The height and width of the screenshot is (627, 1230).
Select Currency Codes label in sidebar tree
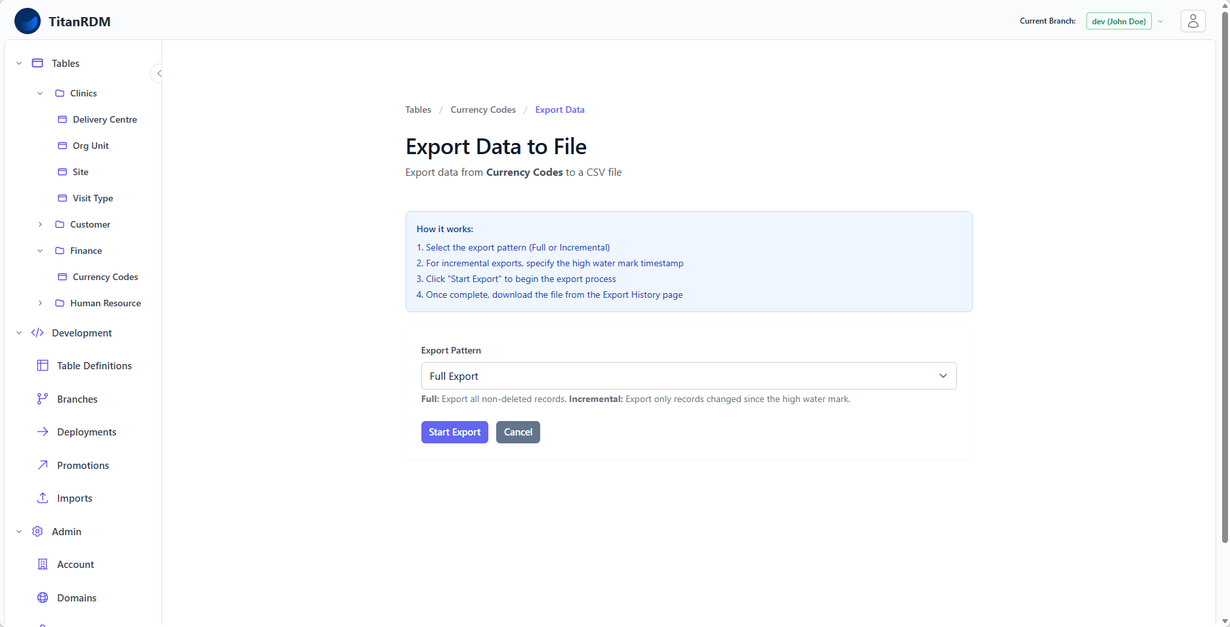pos(106,277)
